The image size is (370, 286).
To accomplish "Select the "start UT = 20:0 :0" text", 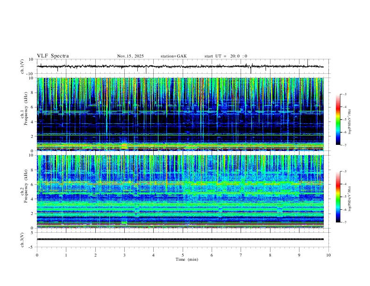I will [x=226, y=56].
